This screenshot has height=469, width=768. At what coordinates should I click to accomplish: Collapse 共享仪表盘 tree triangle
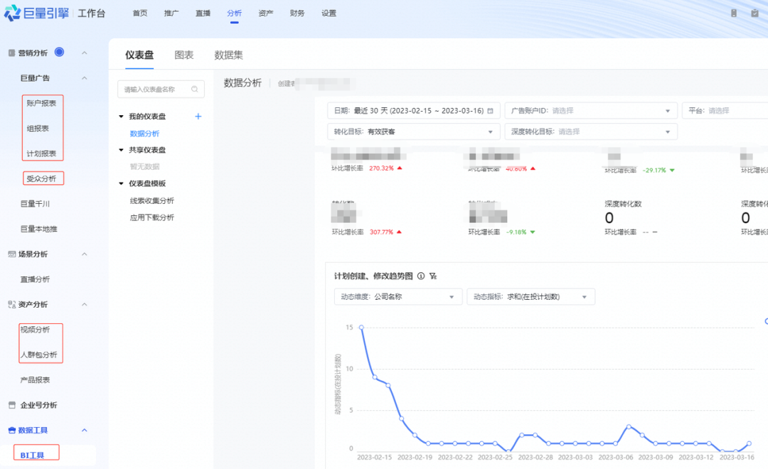click(x=121, y=150)
